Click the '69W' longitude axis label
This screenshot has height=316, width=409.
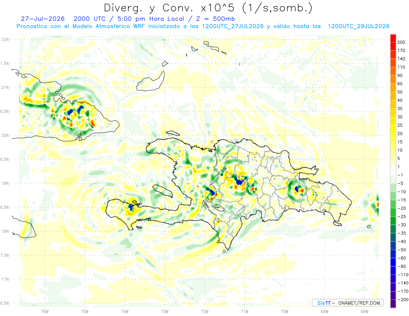point(324,311)
